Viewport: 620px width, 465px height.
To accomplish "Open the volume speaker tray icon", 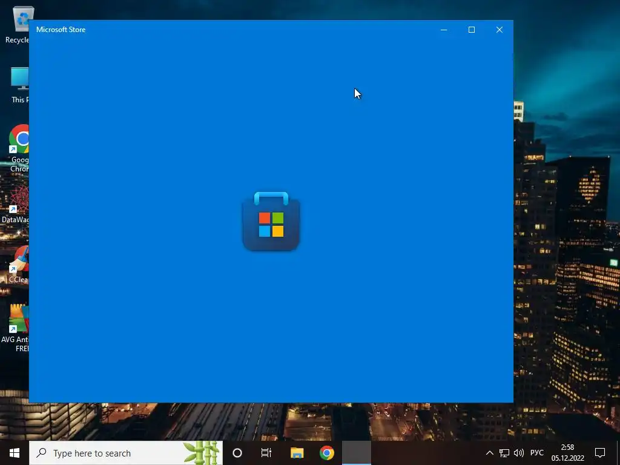I will coord(519,453).
